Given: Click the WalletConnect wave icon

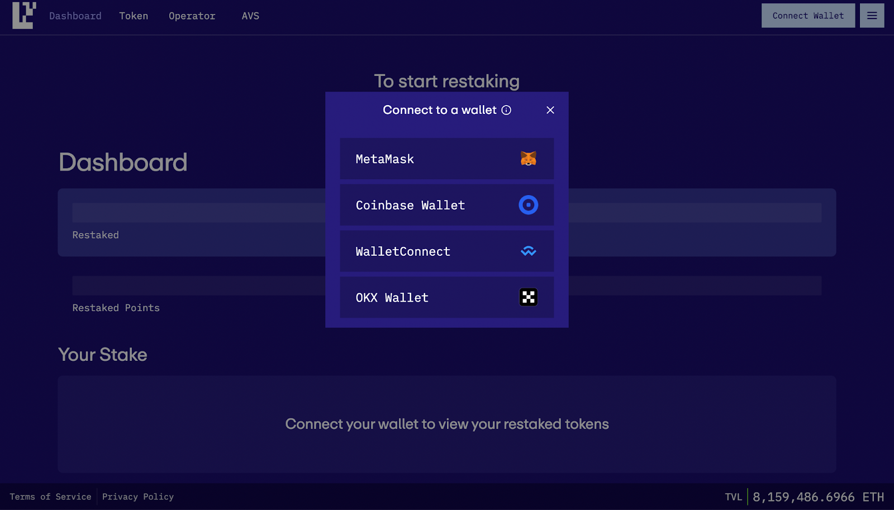Looking at the screenshot, I should tap(528, 251).
